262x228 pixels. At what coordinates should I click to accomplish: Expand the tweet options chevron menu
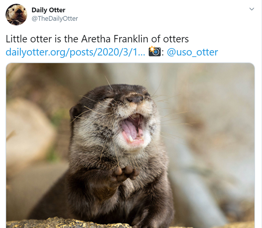click(252, 9)
